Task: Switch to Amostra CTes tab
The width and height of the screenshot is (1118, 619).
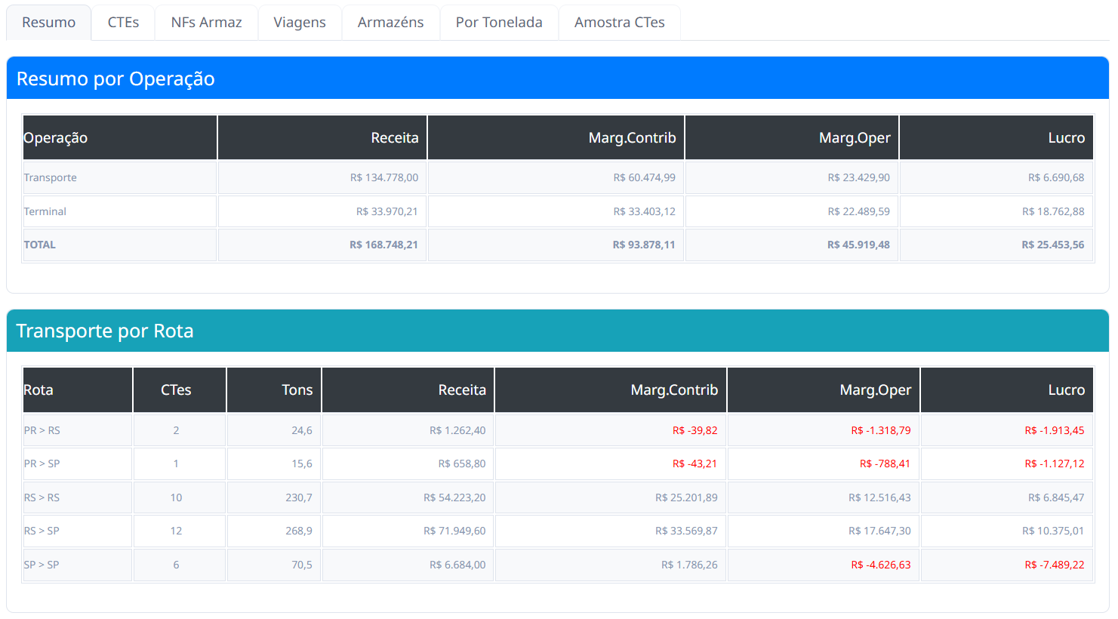Action: pyautogui.click(x=619, y=23)
